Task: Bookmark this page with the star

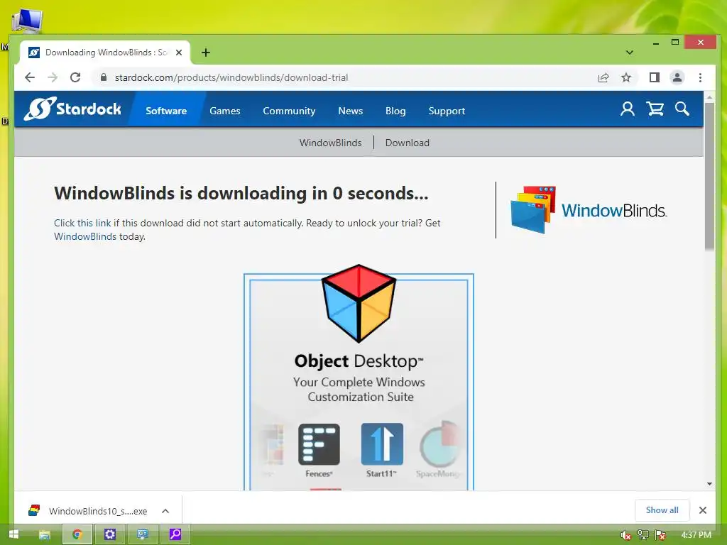Action: 626,77
